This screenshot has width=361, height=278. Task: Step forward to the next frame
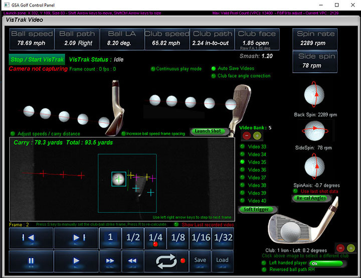76,238
